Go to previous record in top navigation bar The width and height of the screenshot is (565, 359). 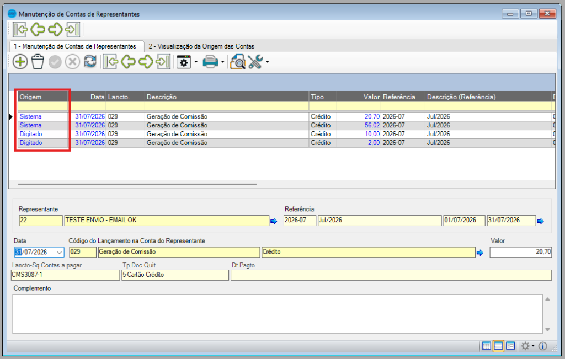click(38, 29)
